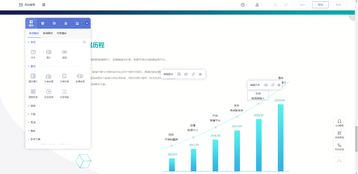Open the four-squares grid dropdown in top bar
Viewport: 358px width, 174px height.
[45, 5]
